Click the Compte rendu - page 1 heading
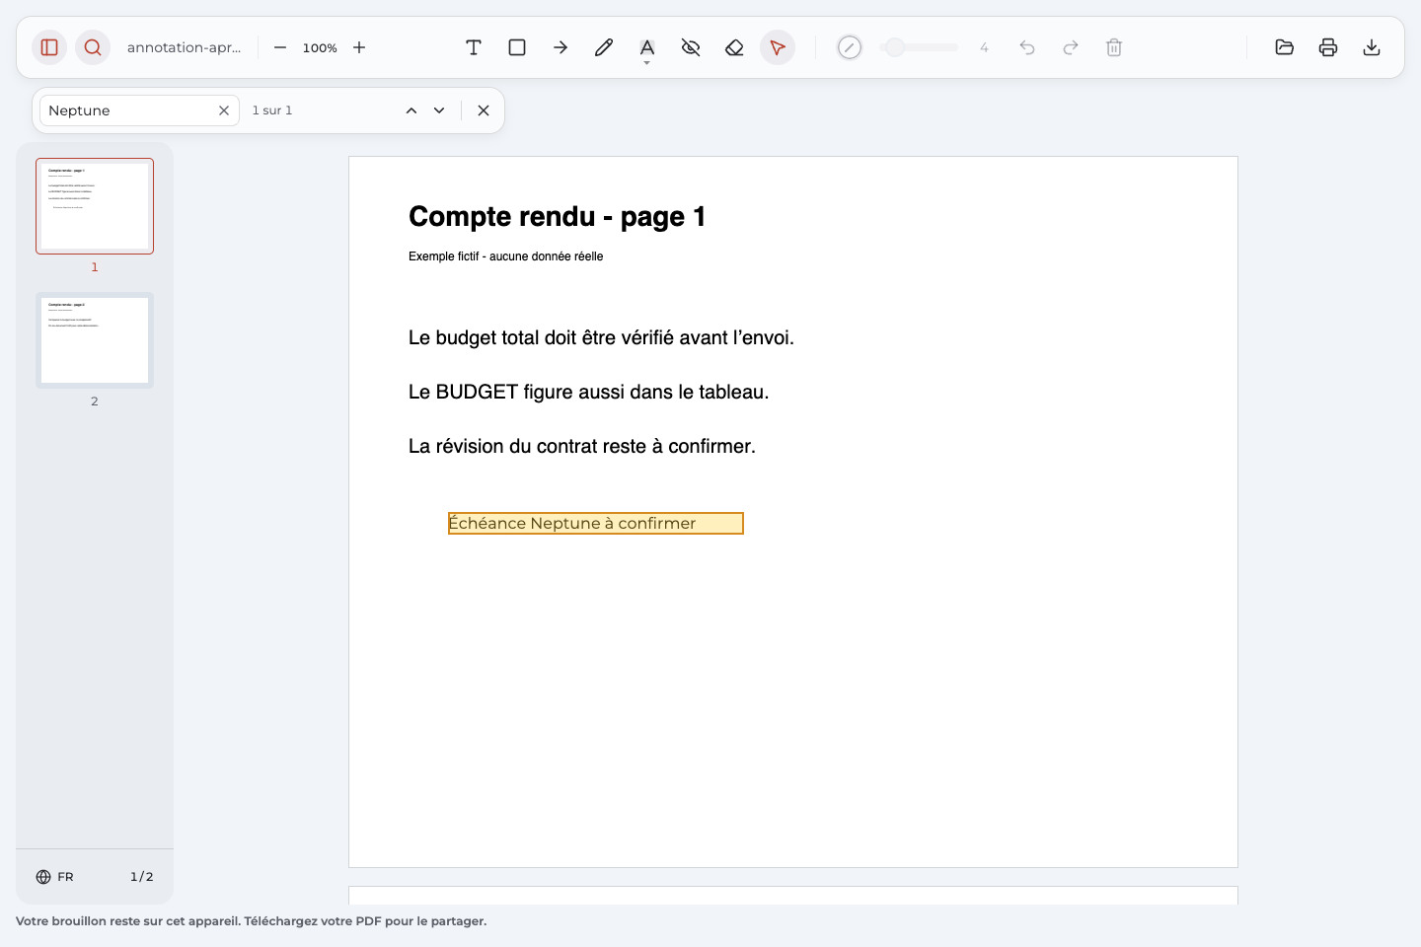Screen dimensions: 1421x947 (558, 217)
